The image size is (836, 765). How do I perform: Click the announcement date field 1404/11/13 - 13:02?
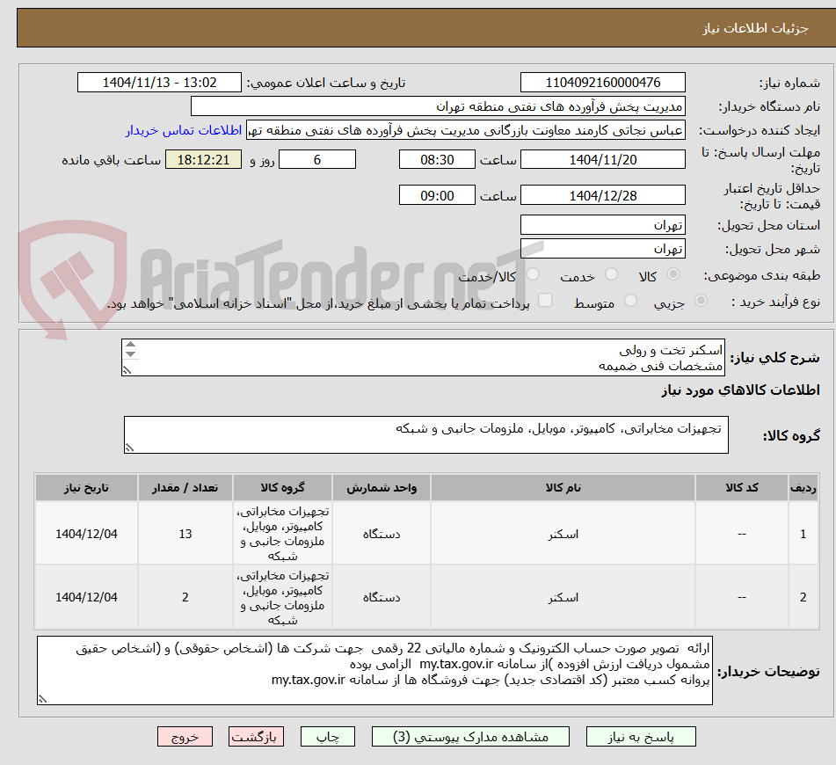tap(159, 83)
